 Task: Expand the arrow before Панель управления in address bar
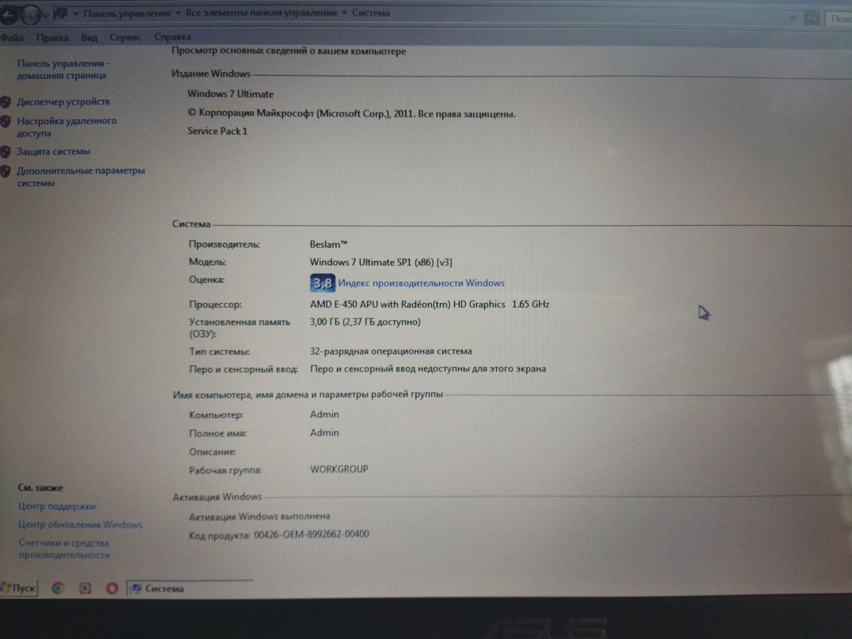tap(76, 14)
